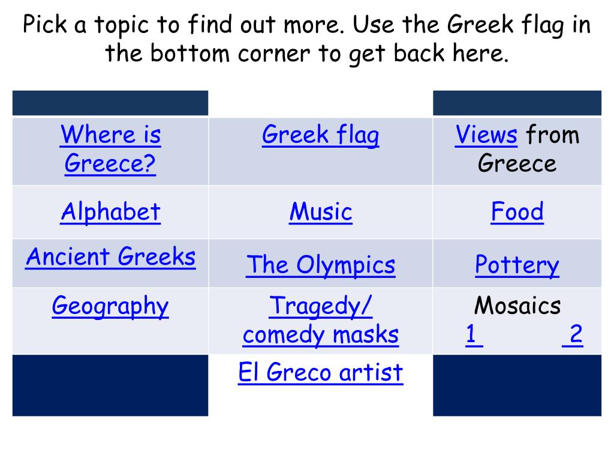The width and height of the screenshot is (614, 461).
Task: Visit The Olympics topic link
Action: tap(321, 265)
